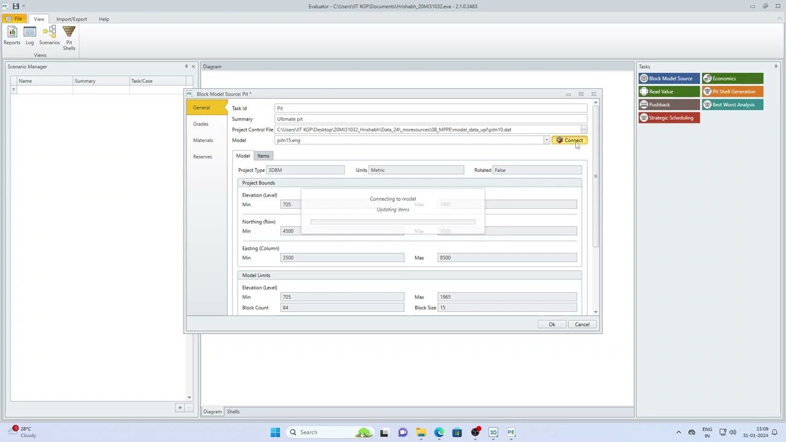The image size is (786, 442).
Task: Open the Model dropdown for pitn15.eng
Action: tap(547, 141)
